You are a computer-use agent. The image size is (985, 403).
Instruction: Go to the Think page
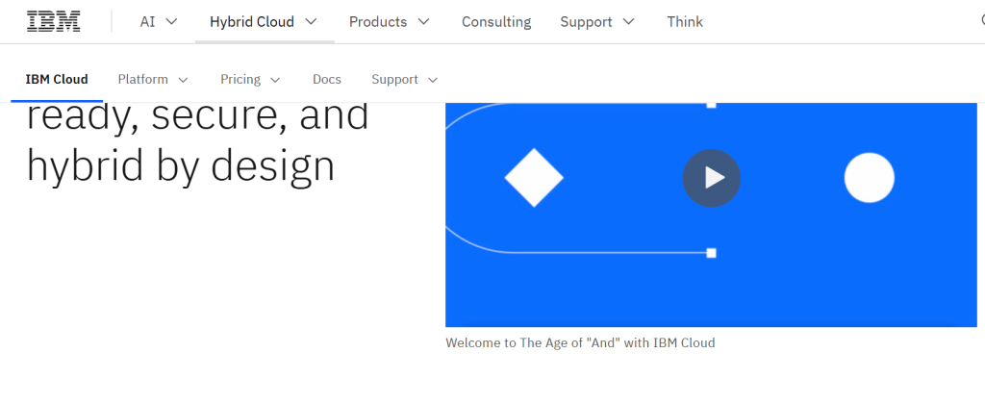click(685, 21)
